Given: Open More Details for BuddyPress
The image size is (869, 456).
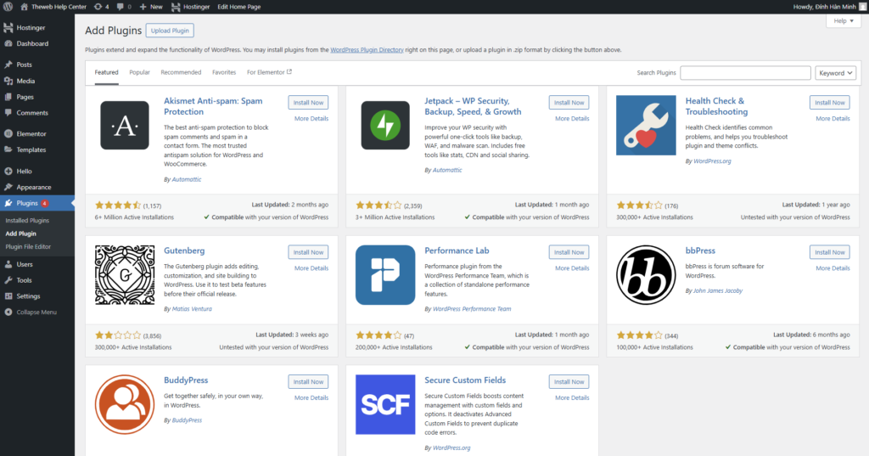Looking at the screenshot, I should click(x=311, y=397).
